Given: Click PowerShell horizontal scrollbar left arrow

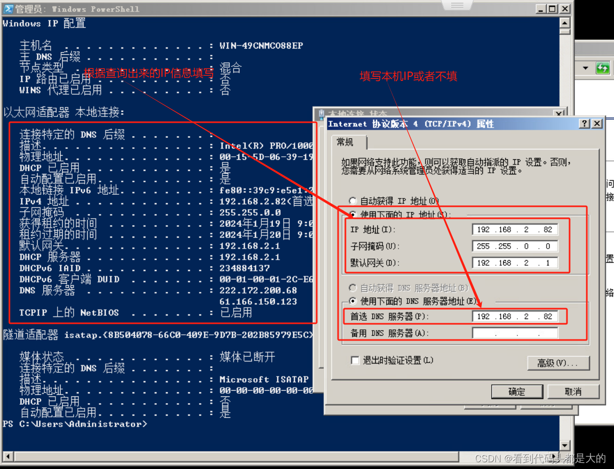Looking at the screenshot, I should pos(7,456).
